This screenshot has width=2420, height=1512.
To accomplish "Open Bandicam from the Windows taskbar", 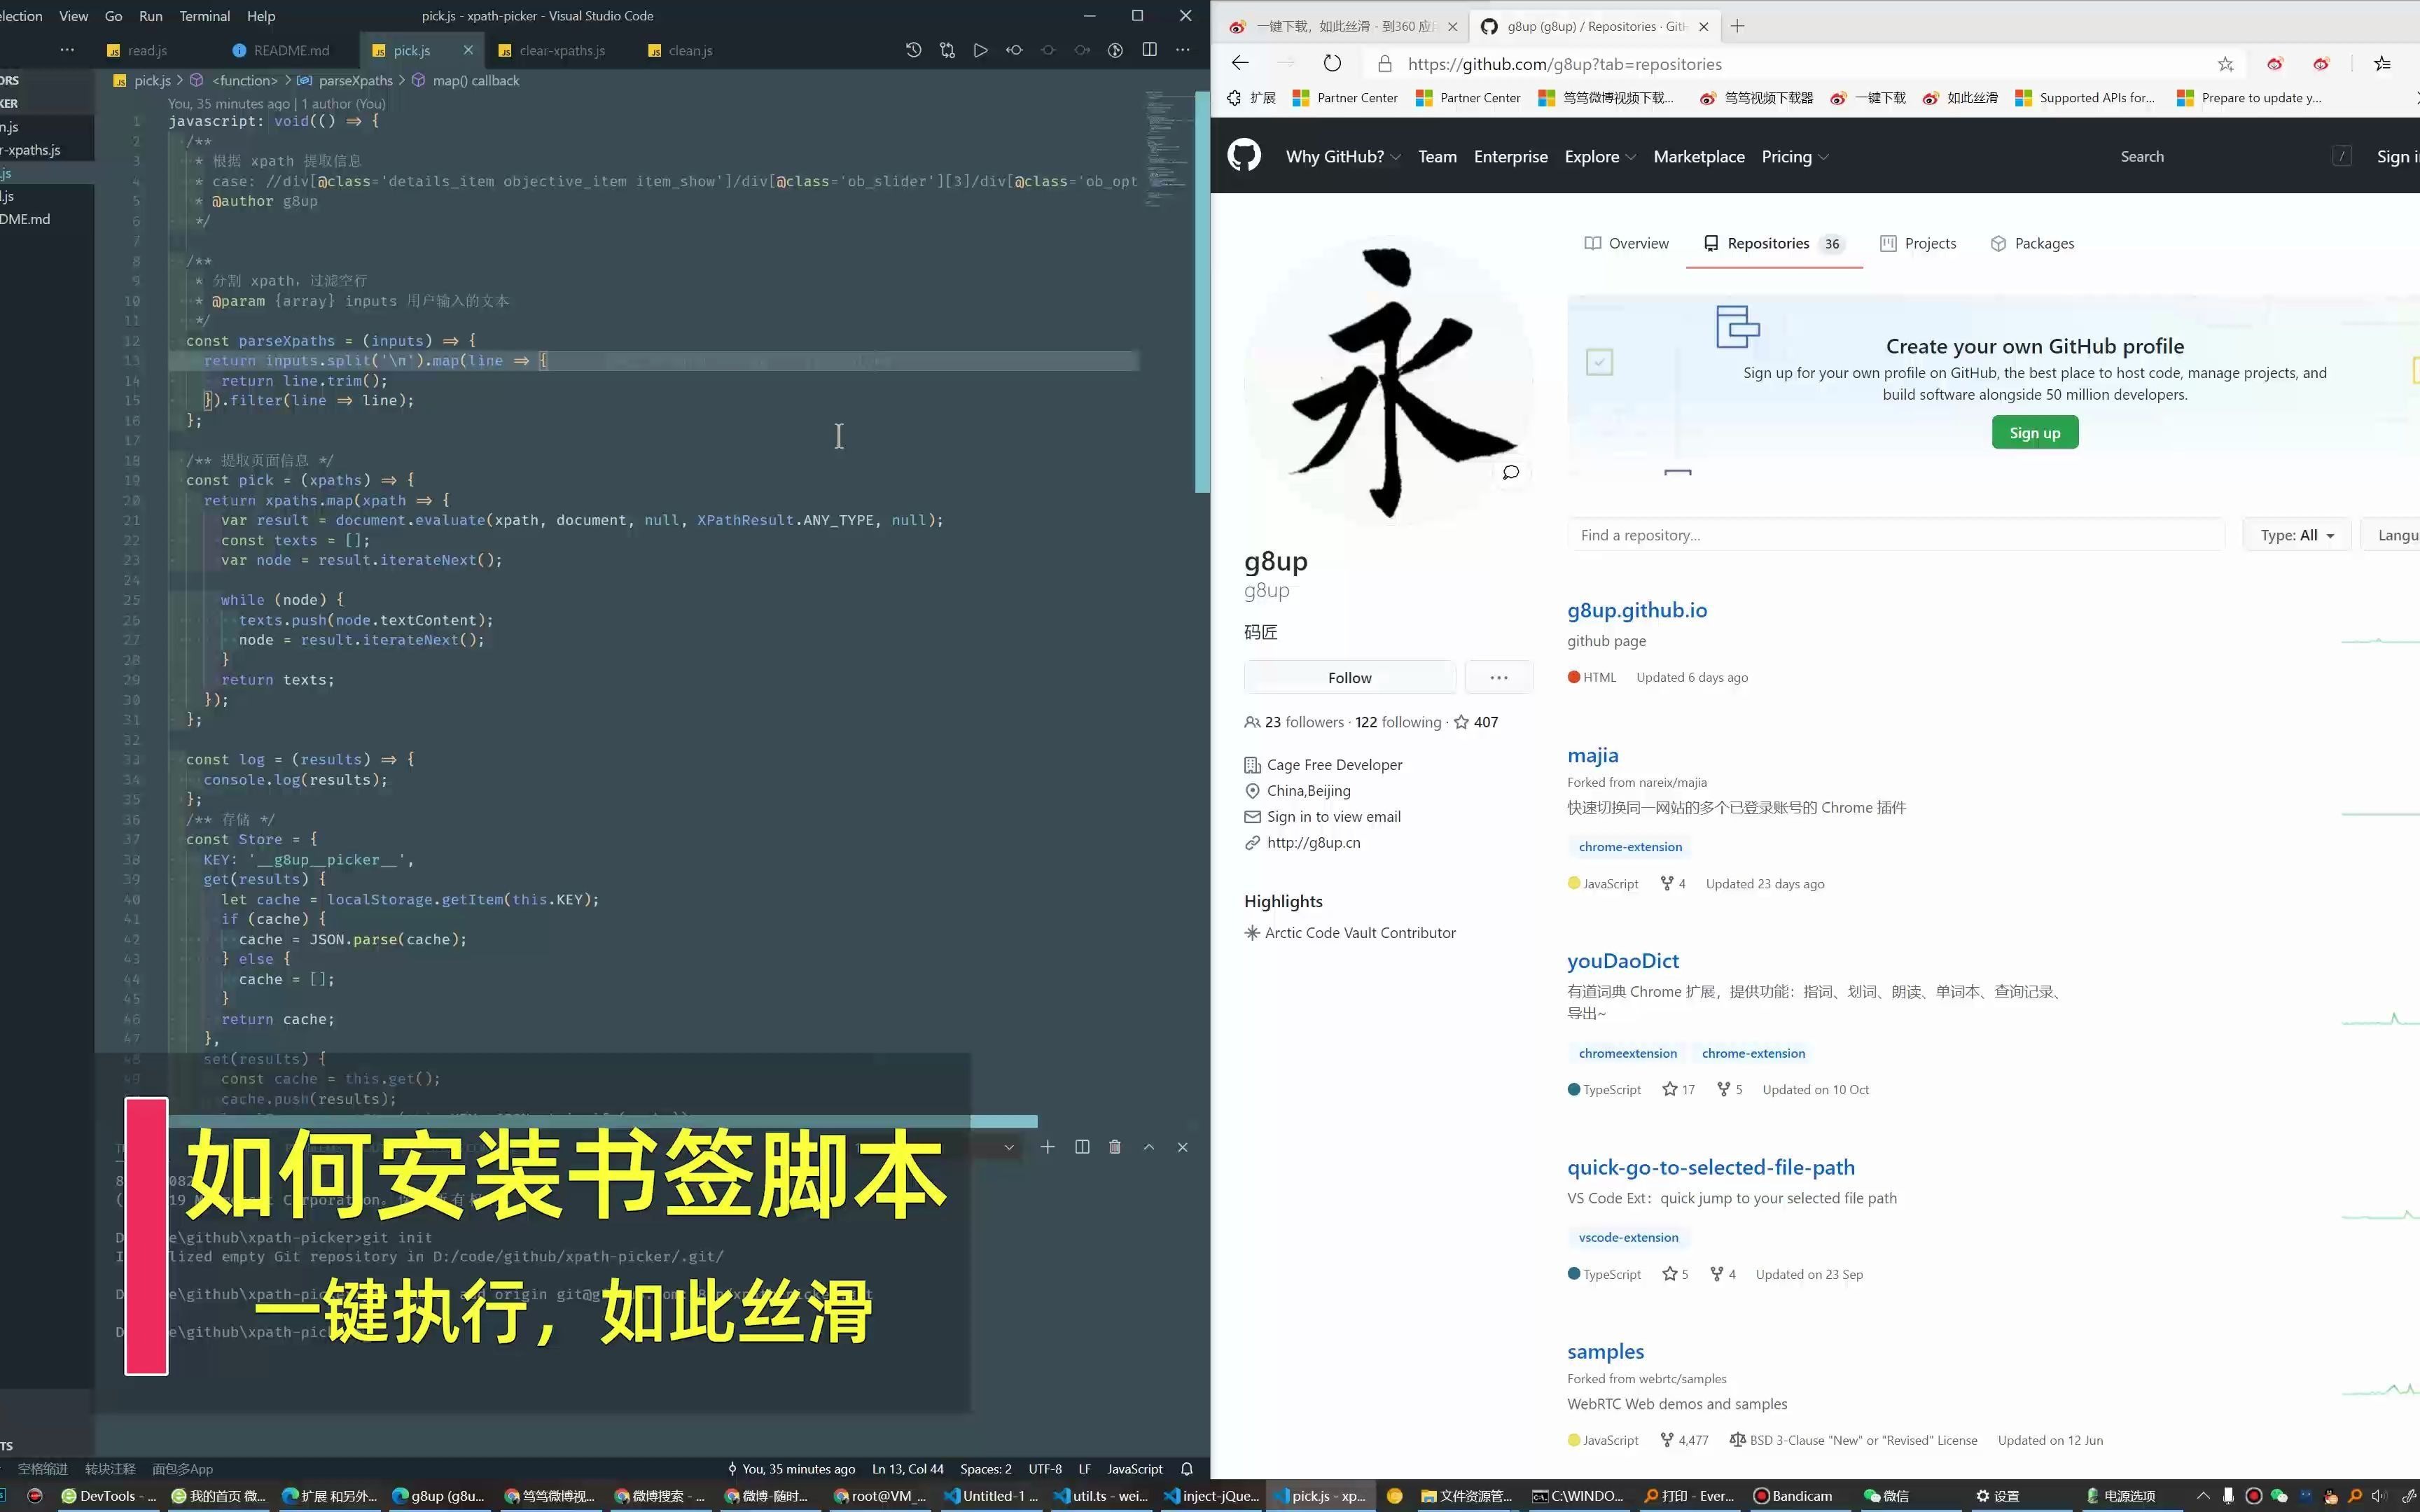I will tap(1793, 1496).
